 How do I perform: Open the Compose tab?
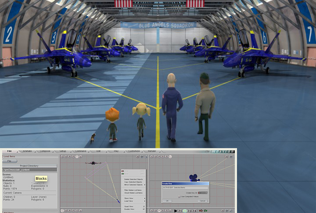coord(45,151)
